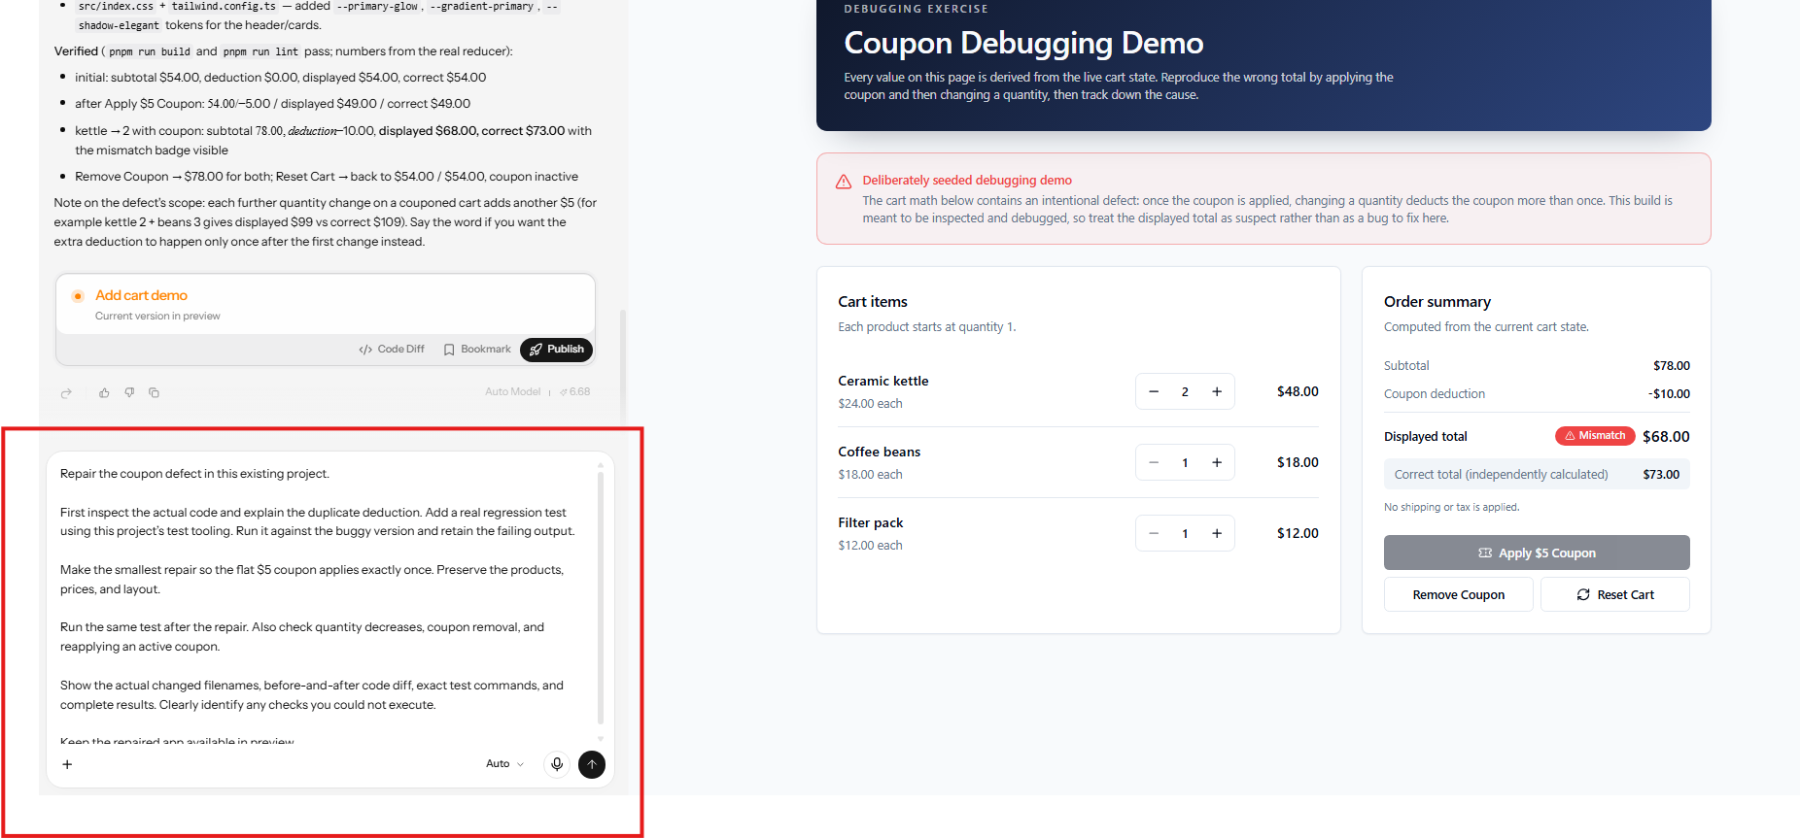Viewport: 1800px width, 838px height.
Task: Copy the response with the copy icon
Action: tap(154, 392)
